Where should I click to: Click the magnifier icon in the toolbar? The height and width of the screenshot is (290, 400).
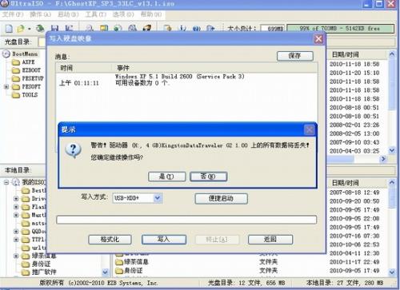point(90,28)
